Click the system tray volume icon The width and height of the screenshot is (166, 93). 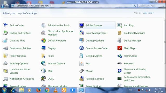click(x=150, y=90)
